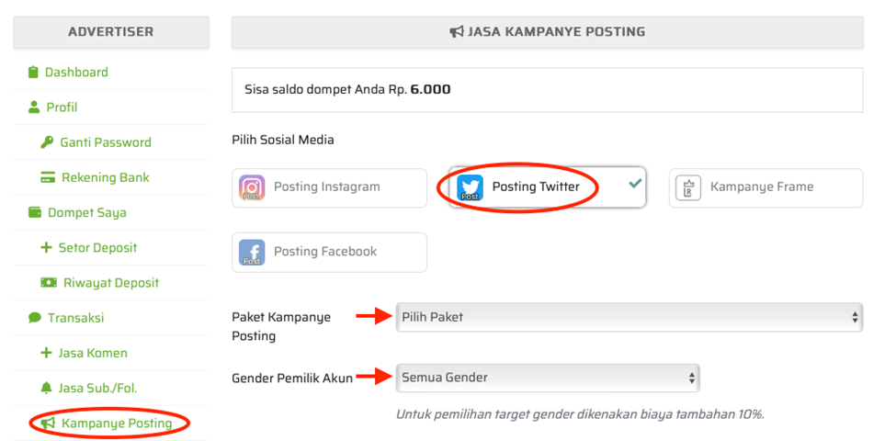This screenshot has width=896, height=441.
Task: Open the Setor Deposit menu item
Action: point(97,248)
